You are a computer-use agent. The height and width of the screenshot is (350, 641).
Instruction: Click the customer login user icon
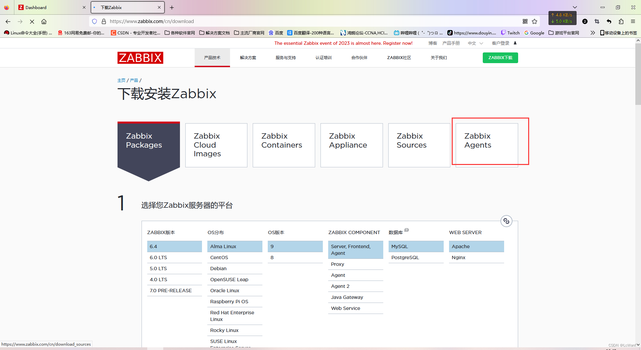point(515,43)
